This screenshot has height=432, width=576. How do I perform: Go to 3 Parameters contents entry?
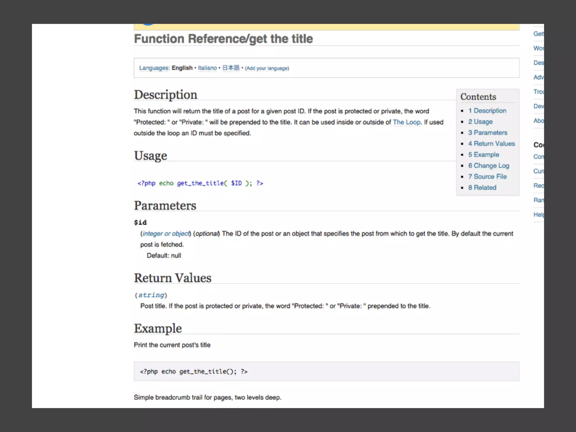(487, 132)
